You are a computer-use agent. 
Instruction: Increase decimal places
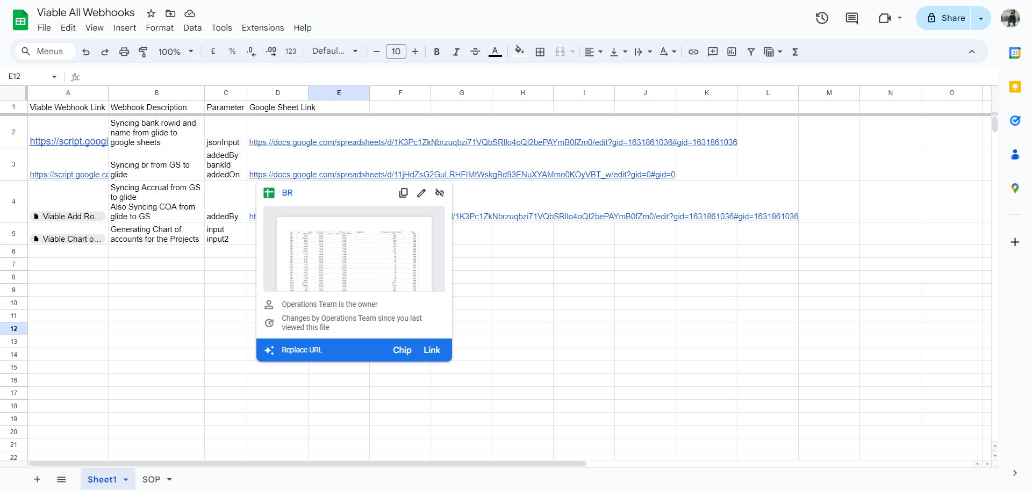click(271, 52)
